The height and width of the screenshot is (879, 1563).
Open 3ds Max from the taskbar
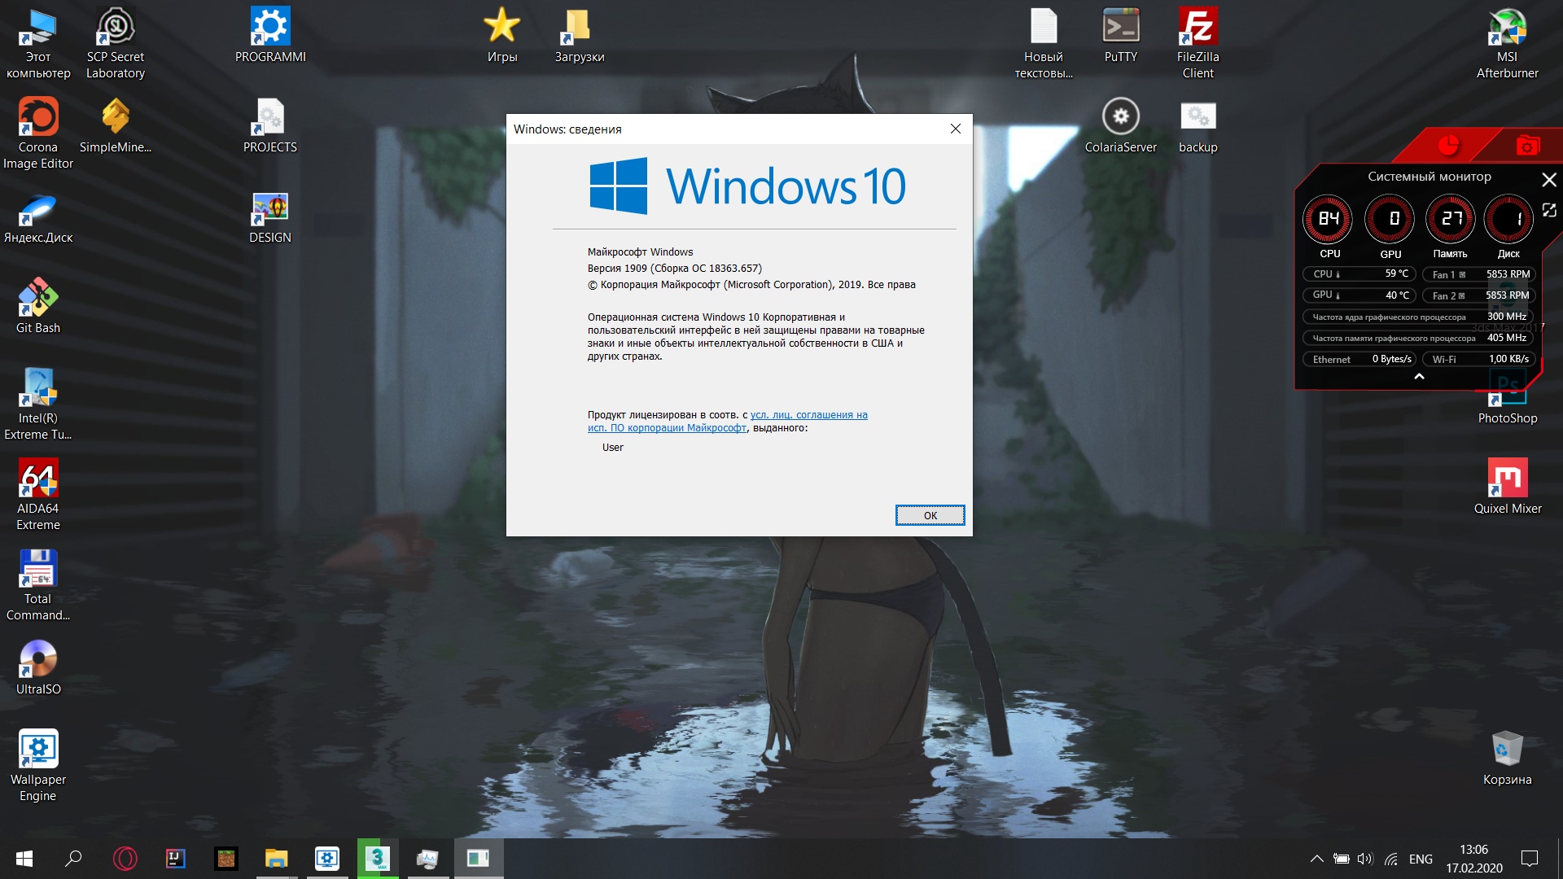377,859
